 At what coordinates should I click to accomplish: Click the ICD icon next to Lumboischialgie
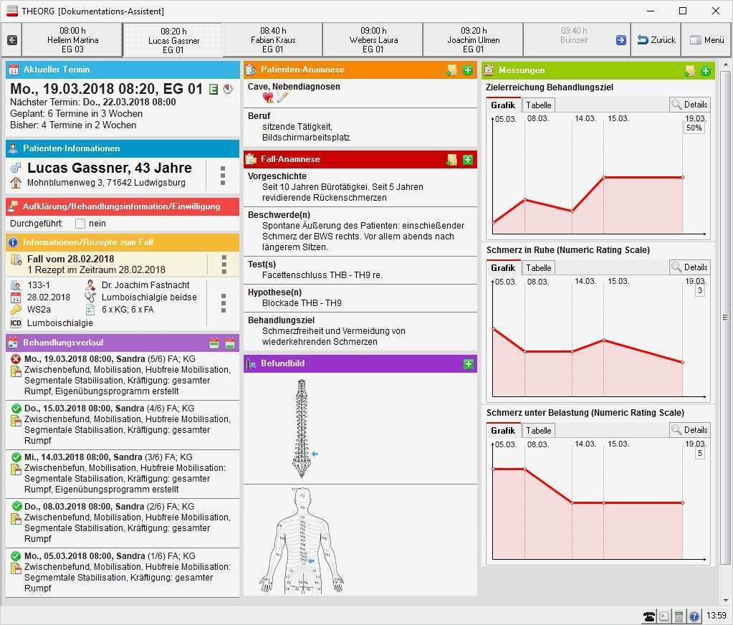16,323
